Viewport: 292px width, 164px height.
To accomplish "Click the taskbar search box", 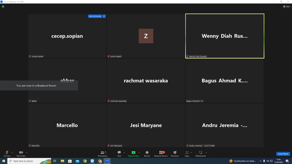I will click(x=29, y=161).
